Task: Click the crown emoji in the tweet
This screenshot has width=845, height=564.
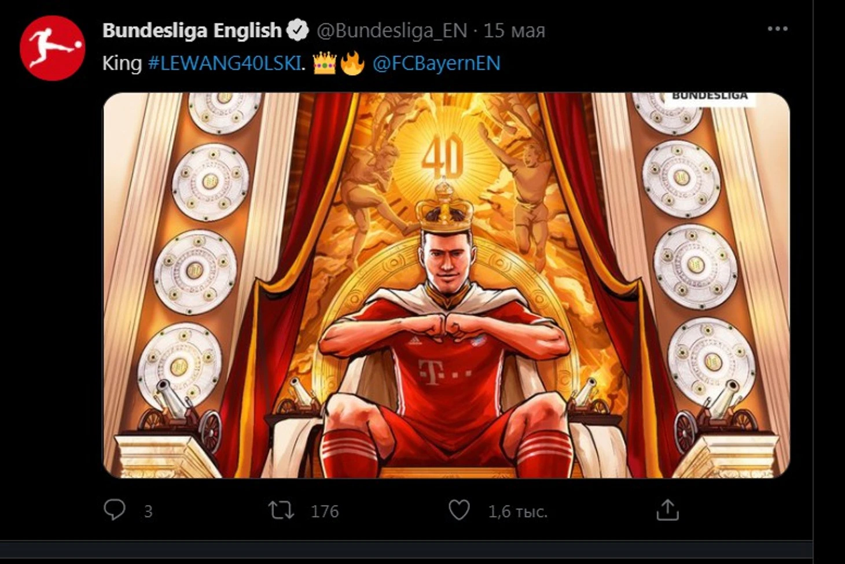Action: click(x=324, y=63)
